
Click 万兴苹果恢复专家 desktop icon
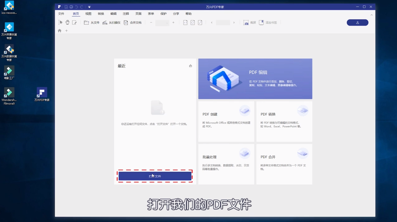coord(9,31)
